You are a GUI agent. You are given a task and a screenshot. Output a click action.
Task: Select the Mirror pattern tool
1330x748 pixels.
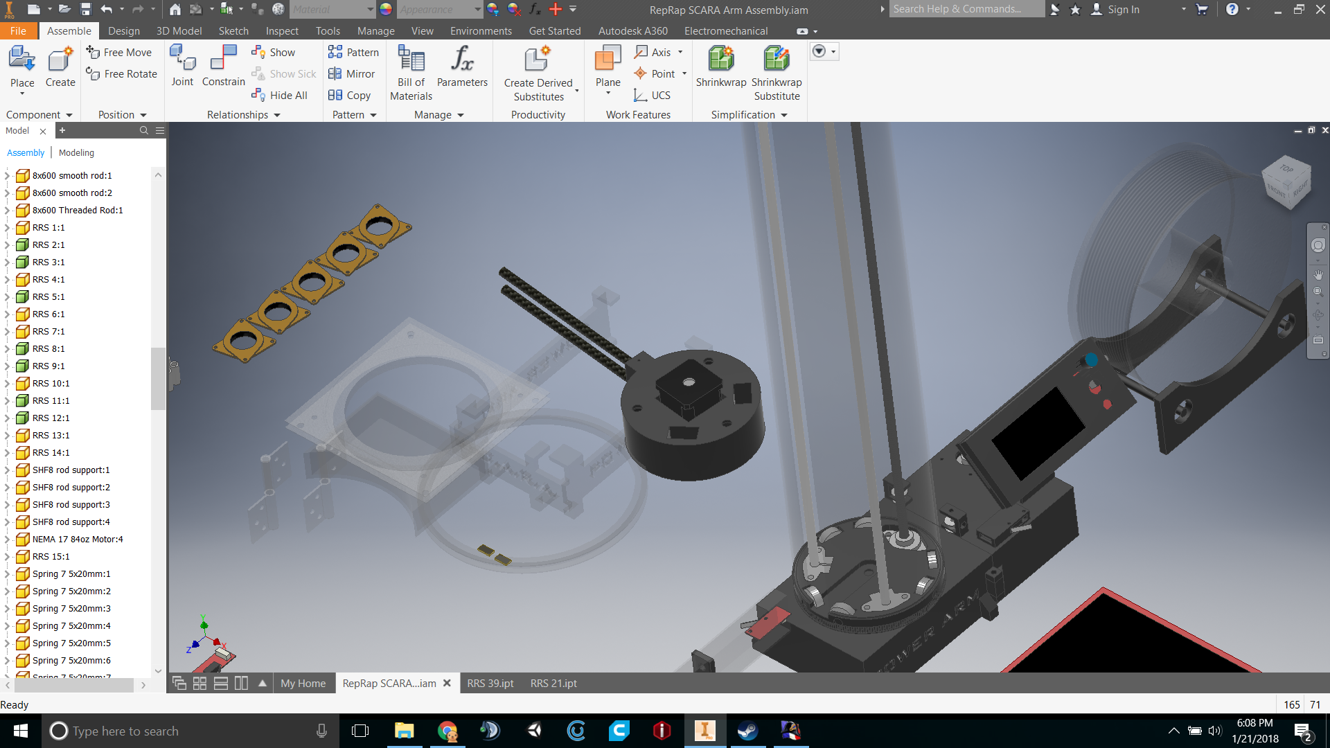point(353,73)
